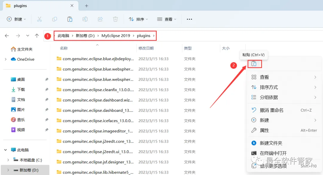Open 文档 Documents in sidebar
The image size is (323, 175).
(x=18, y=100)
